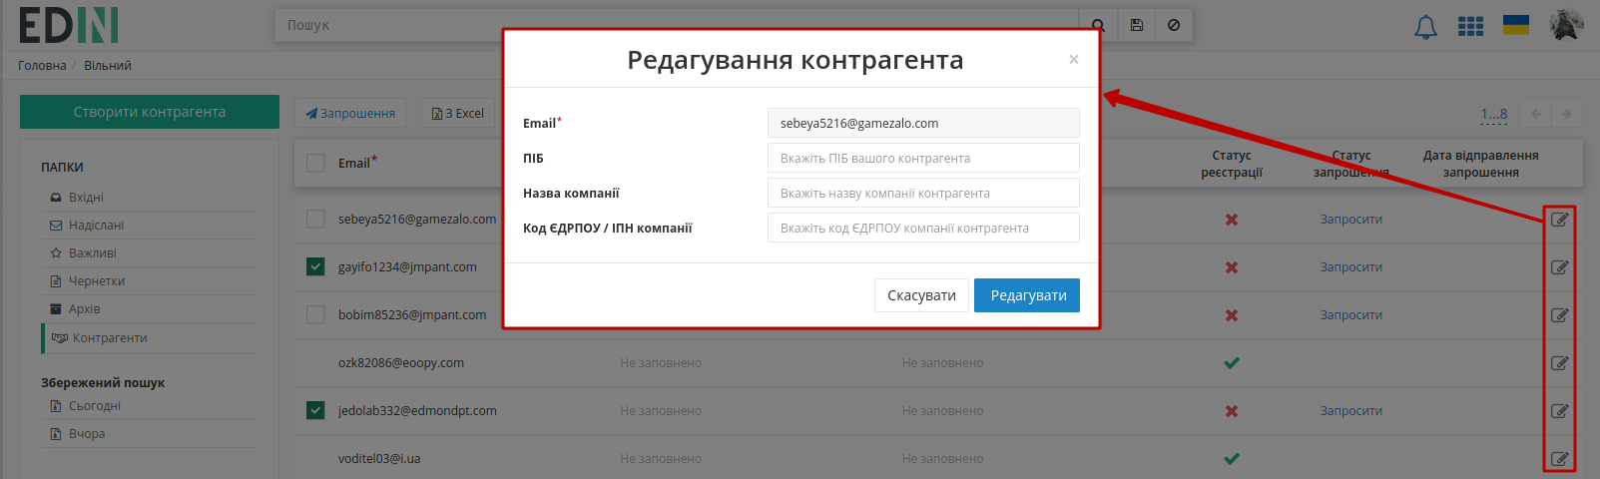Focus the Пошук search field
This screenshot has height=479, width=1600.
[x=677, y=25]
